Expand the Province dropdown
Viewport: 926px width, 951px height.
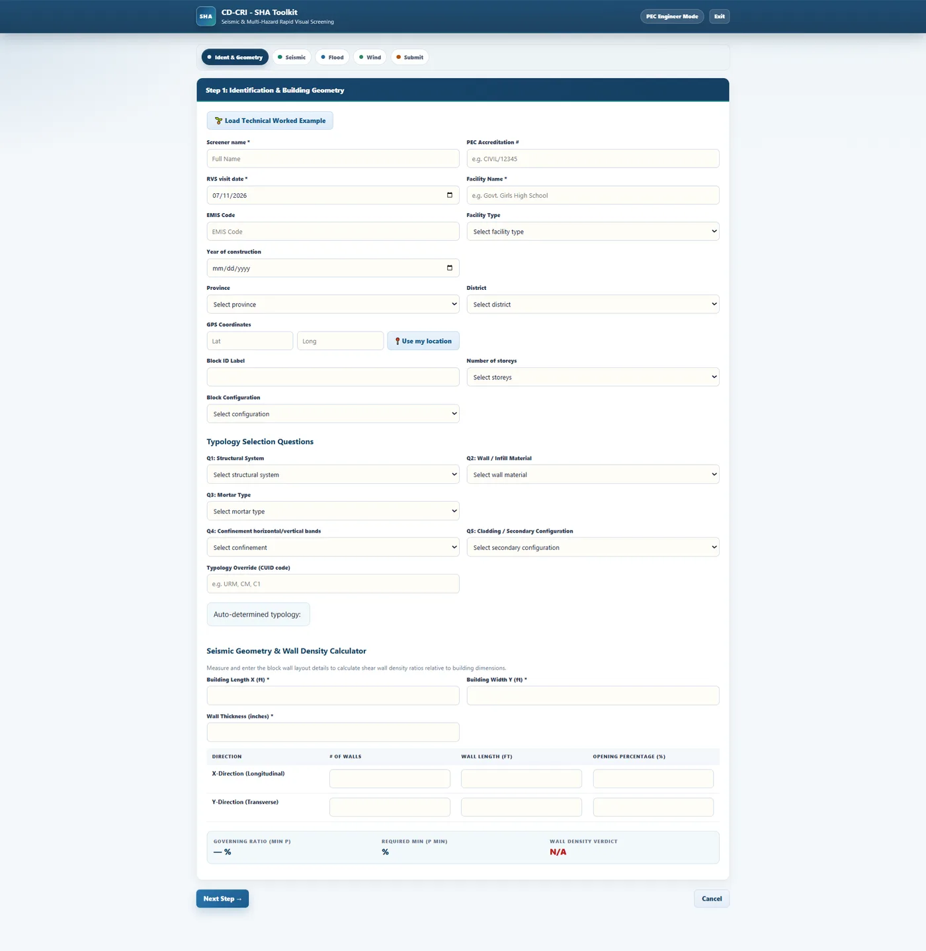(333, 304)
